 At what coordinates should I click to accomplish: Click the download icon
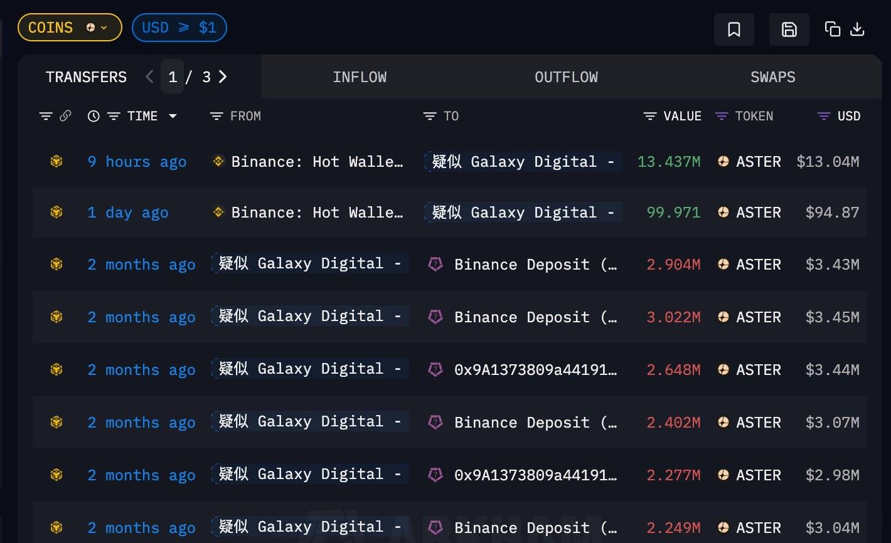click(857, 29)
